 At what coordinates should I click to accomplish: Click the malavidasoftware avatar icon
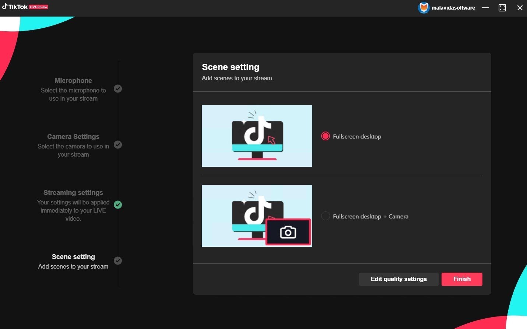[424, 7]
